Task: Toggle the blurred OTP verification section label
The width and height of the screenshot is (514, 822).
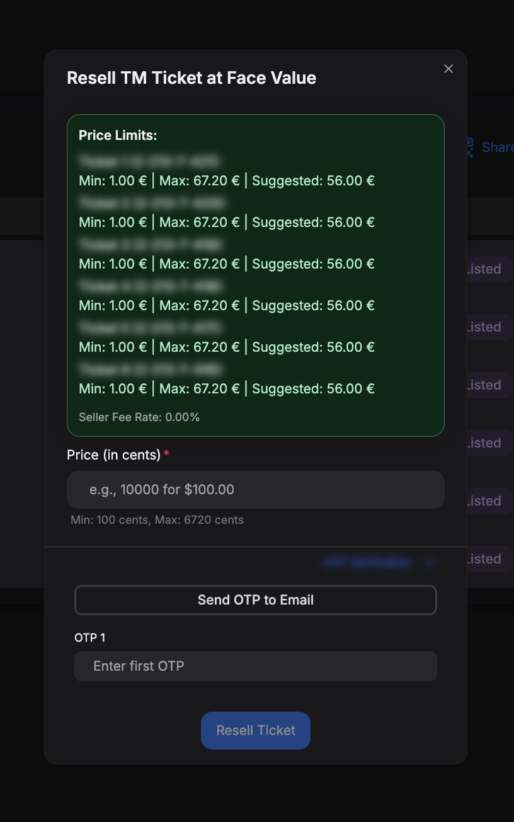Action: [368, 562]
